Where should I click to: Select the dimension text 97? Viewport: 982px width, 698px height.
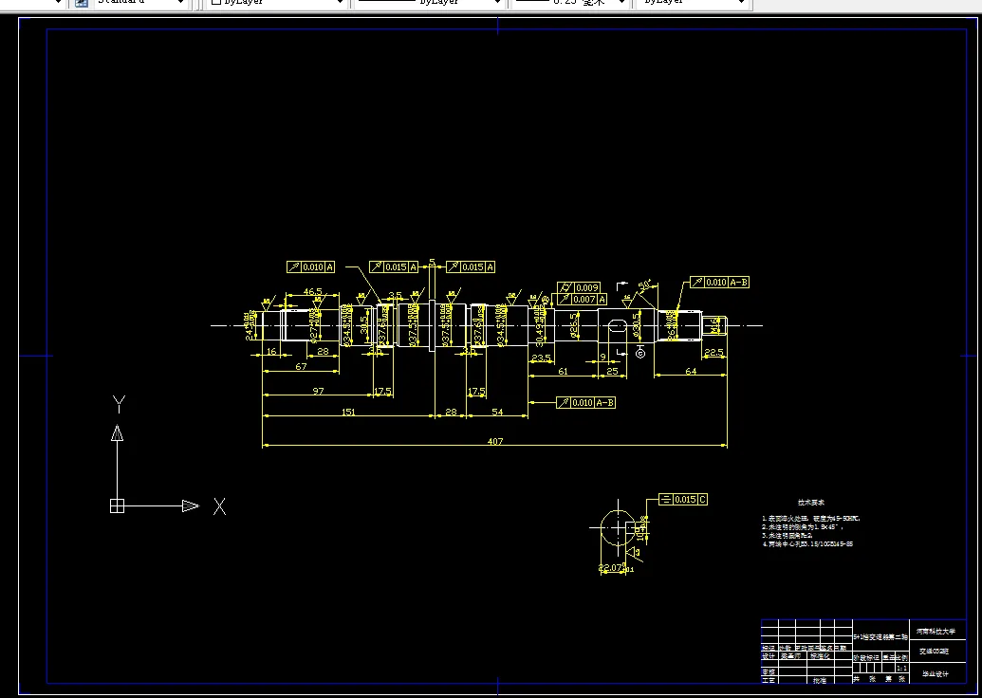coord(318,392)
